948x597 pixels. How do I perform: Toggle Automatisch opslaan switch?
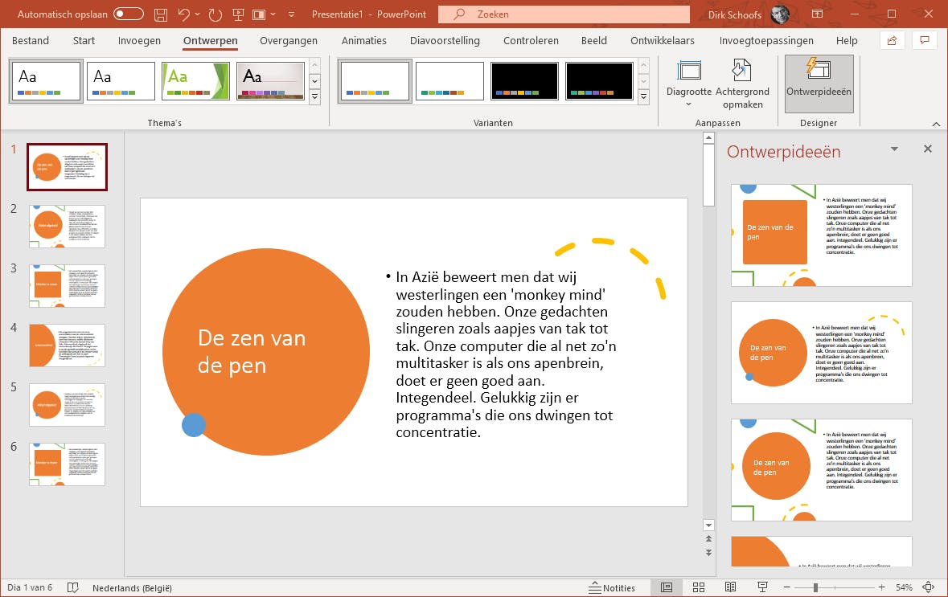(129, 14)
